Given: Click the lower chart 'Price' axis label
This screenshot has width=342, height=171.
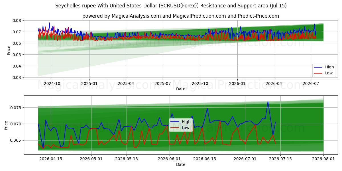Looking at the screenshot, I should click(6, 125).
